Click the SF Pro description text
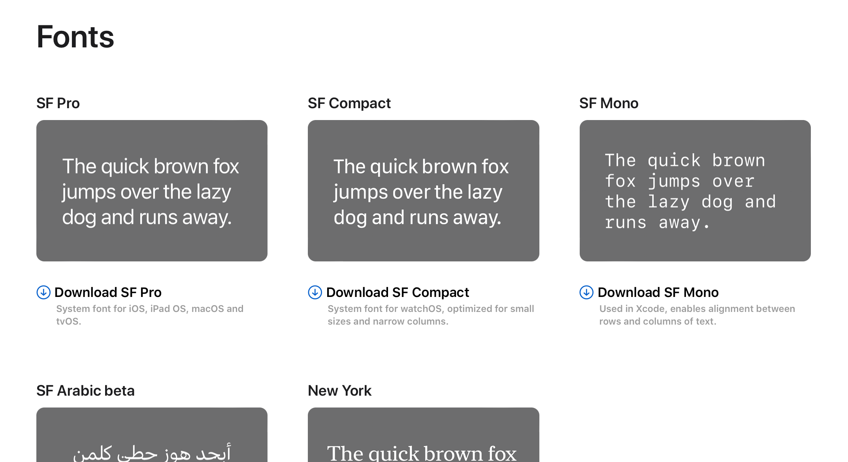Image resolution: width=848 pixels, height=462 pixels. (x=149, y=315)
